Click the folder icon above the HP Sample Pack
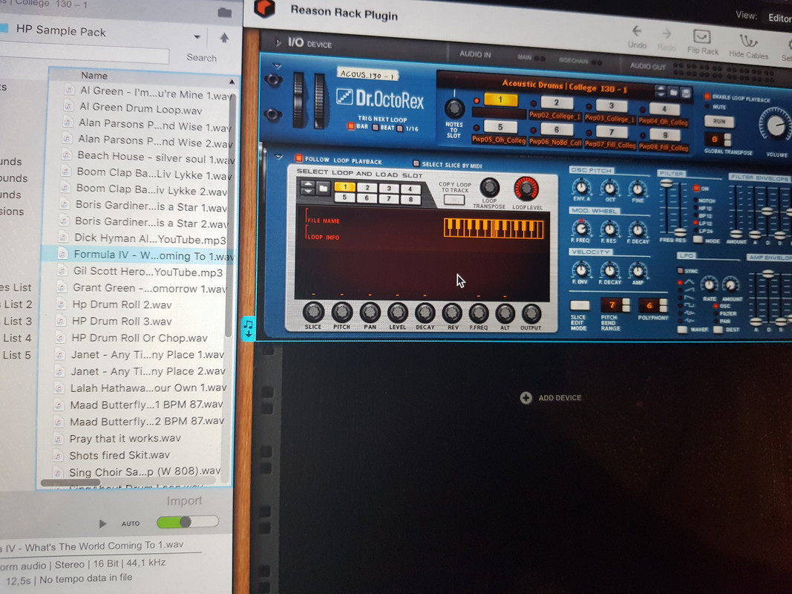The width and height of the screenshot is (792, 594). pos(224,13)
